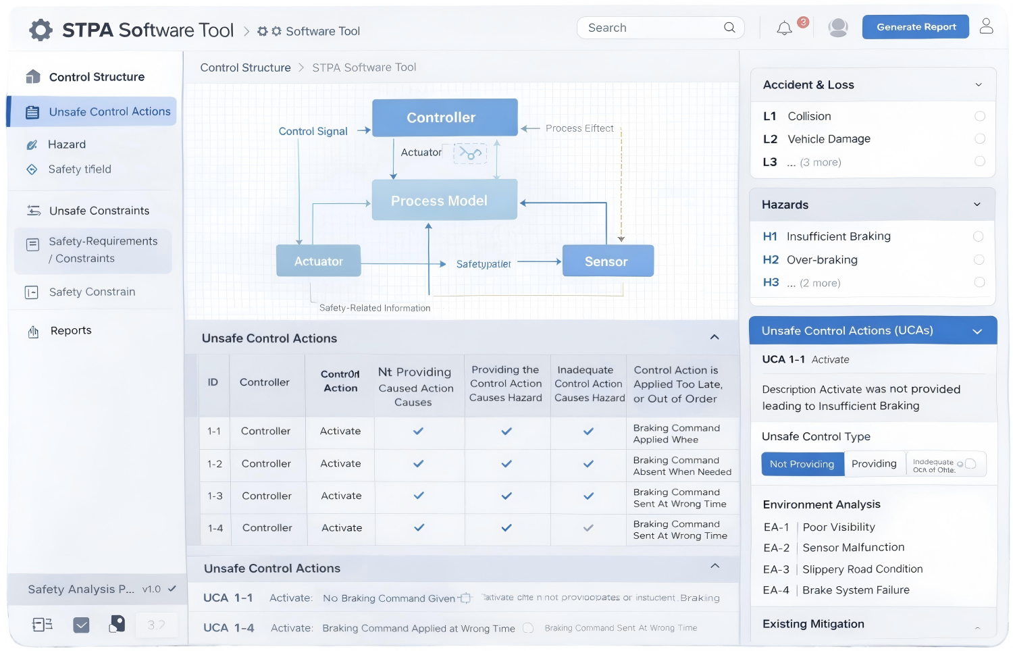Image resolution: width=1013 pixels, height=651 pixels.
Task: Select the Sensor block in diagram
Action: click(x=608, y=261)
